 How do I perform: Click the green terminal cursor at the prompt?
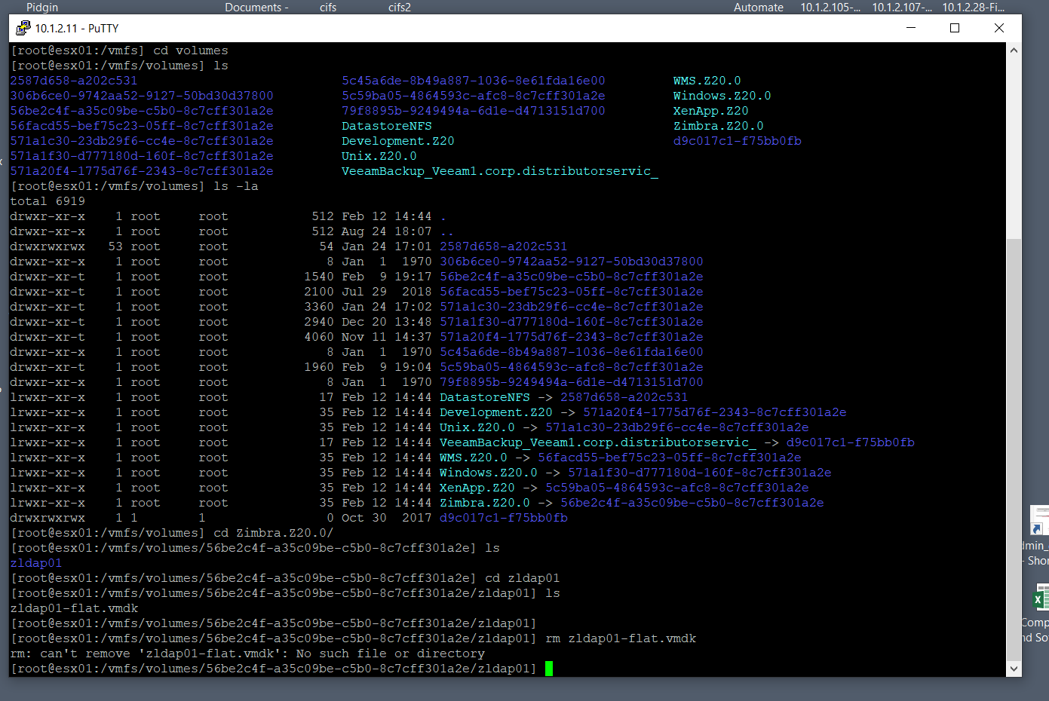click(x=550, y=668)
